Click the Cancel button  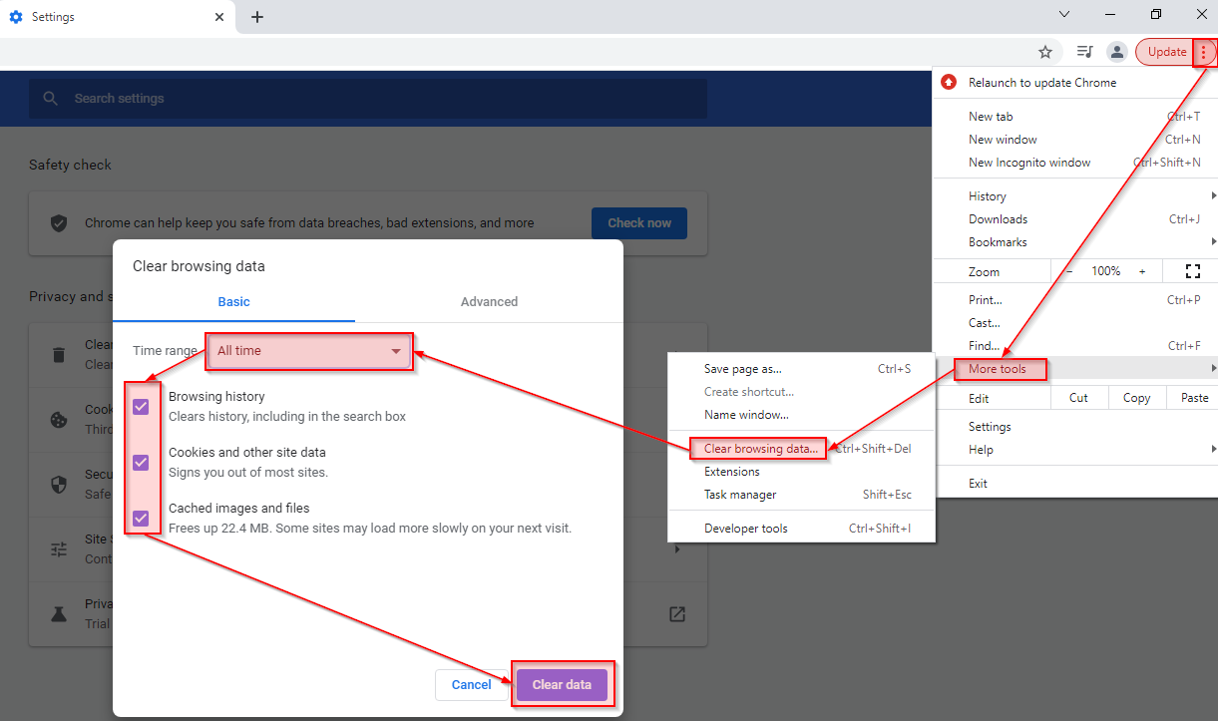point(471,685)
